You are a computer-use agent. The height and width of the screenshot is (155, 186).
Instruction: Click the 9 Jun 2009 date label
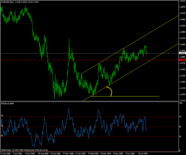[x=130, y=154]
